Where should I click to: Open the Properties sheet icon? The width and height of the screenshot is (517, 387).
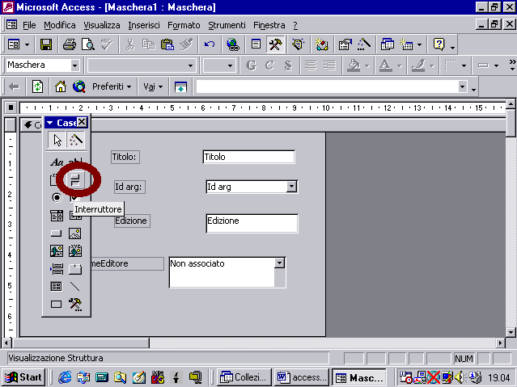coord(345,44)
